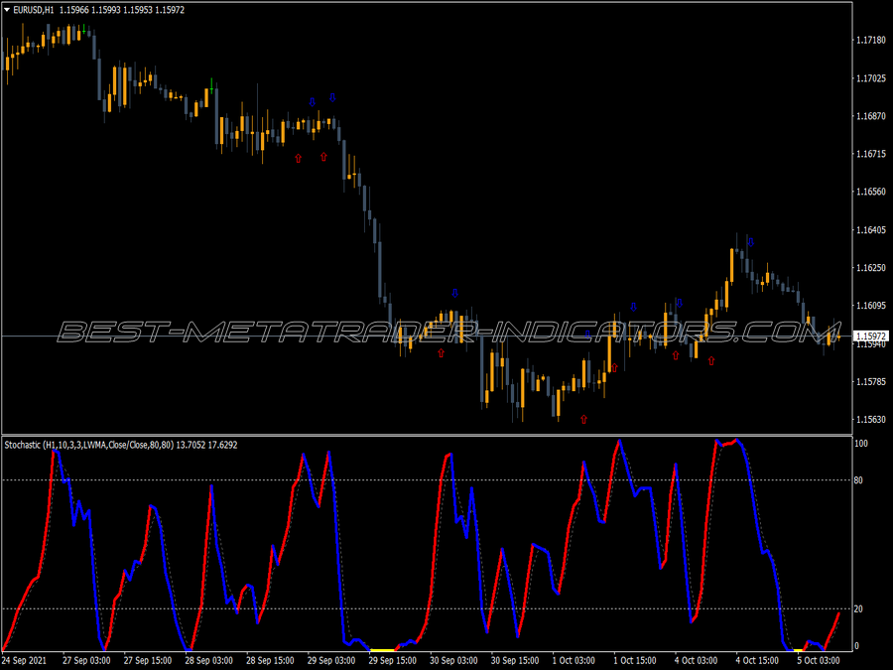This screenshot has height=670, width=893.
Task: Click the Stochastic (H1,10,3,3,LWMA,Close/Close,80,80) label
Action: 89,445
